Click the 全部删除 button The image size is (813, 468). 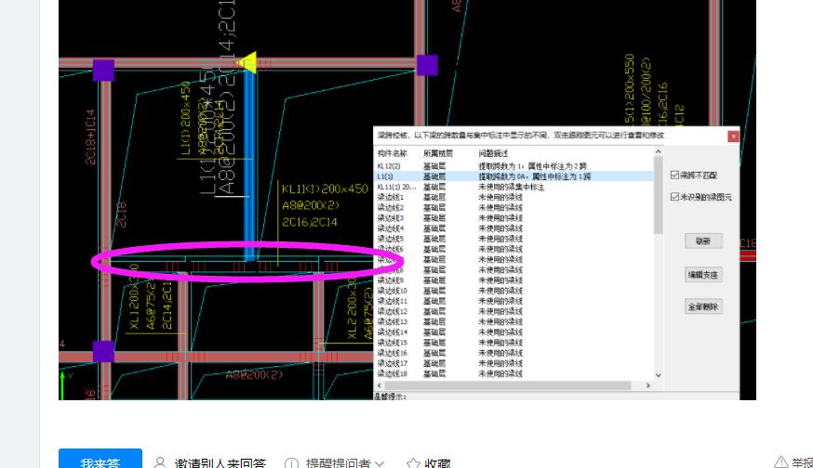[703, 306]
